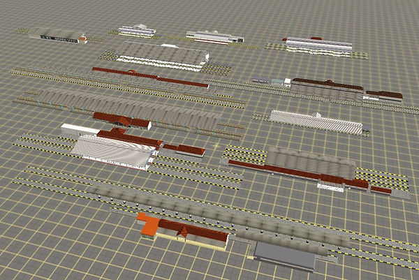The height and width of the screenshot is (280, 419).
Task: Click the L-shaped red roof behind the canopy
Action: (130, 138)
